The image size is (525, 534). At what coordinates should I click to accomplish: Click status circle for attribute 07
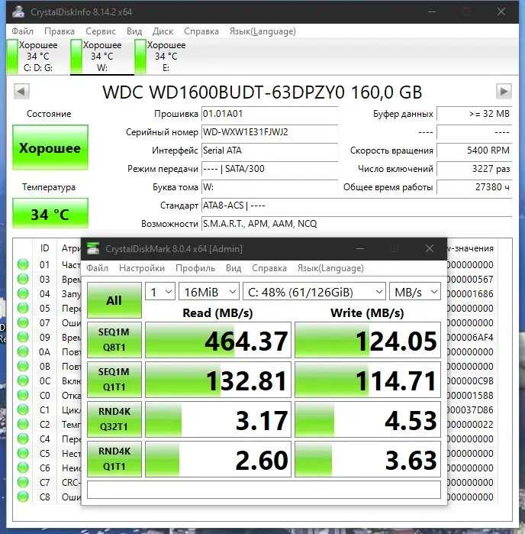click(23, 322)
